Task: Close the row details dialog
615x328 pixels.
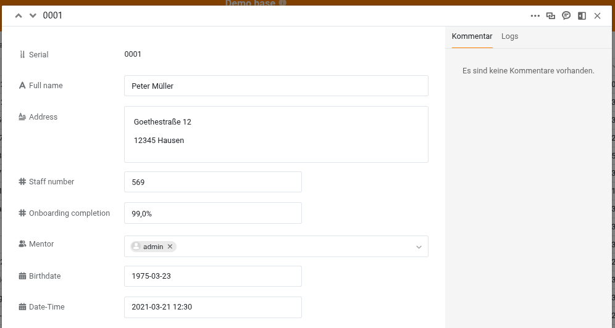Action: pos(597,16)
